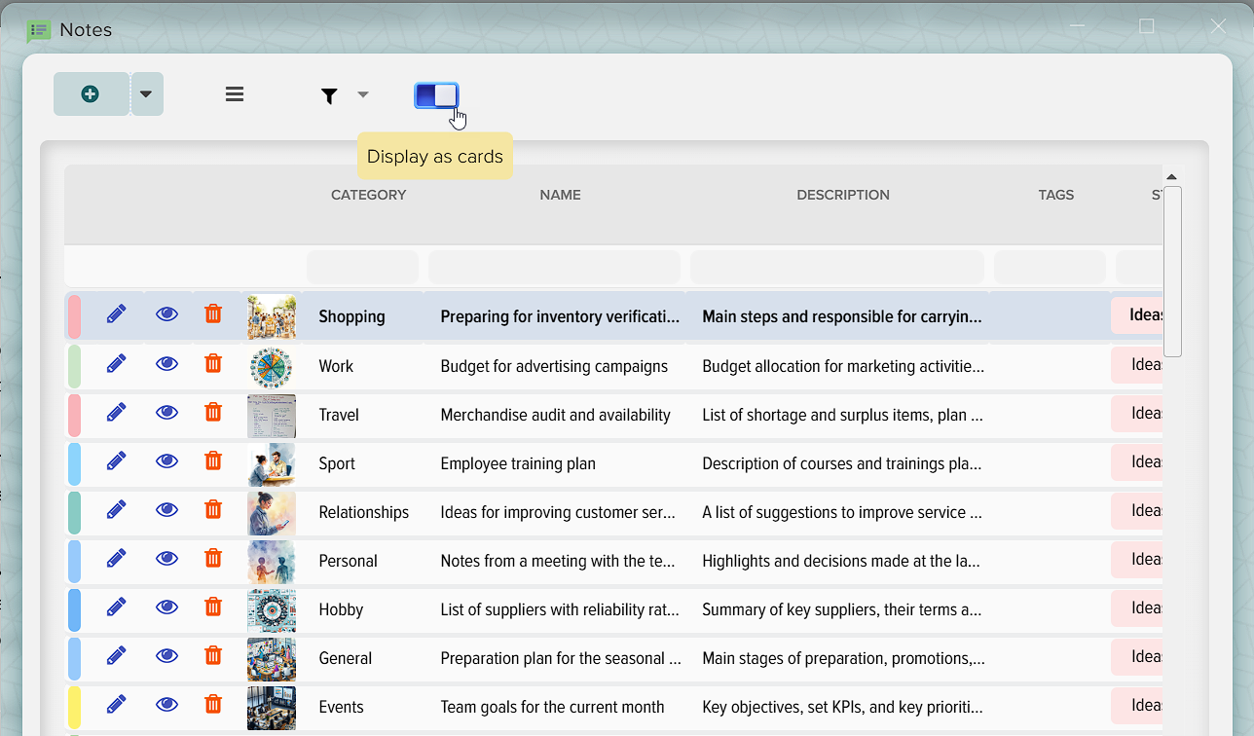Delete the Sport note with trash icon
The height and width of the screenshot is (736, 1254).
coord(213,460)
